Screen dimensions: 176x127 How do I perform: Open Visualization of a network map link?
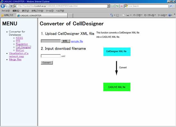(x=19, y=55)
